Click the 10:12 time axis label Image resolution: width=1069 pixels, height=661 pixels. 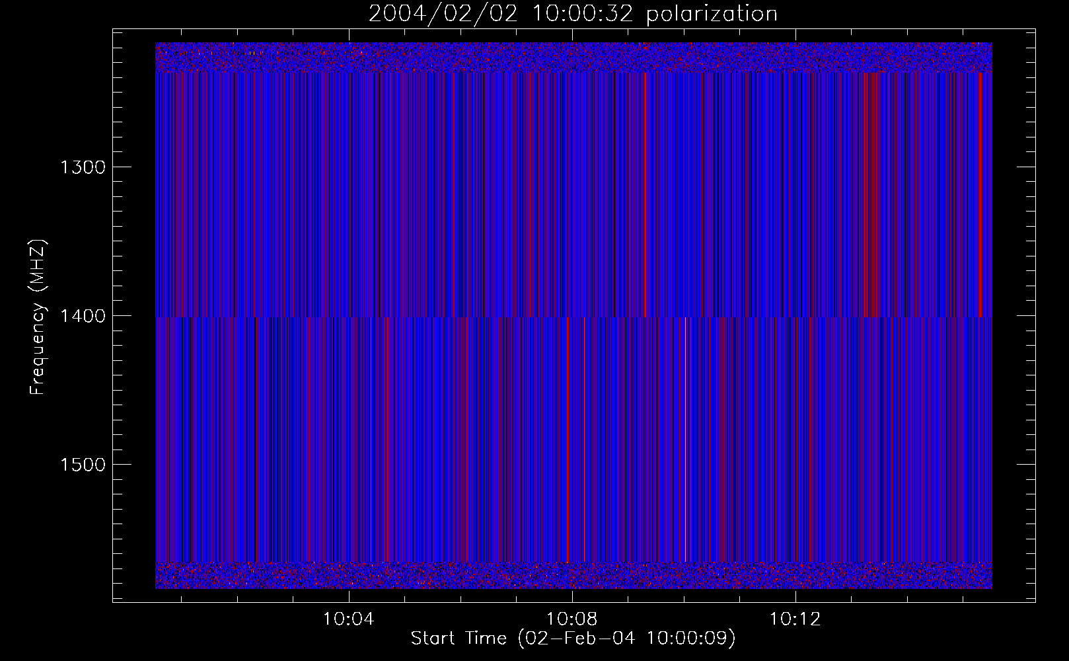tap(795, 619)
